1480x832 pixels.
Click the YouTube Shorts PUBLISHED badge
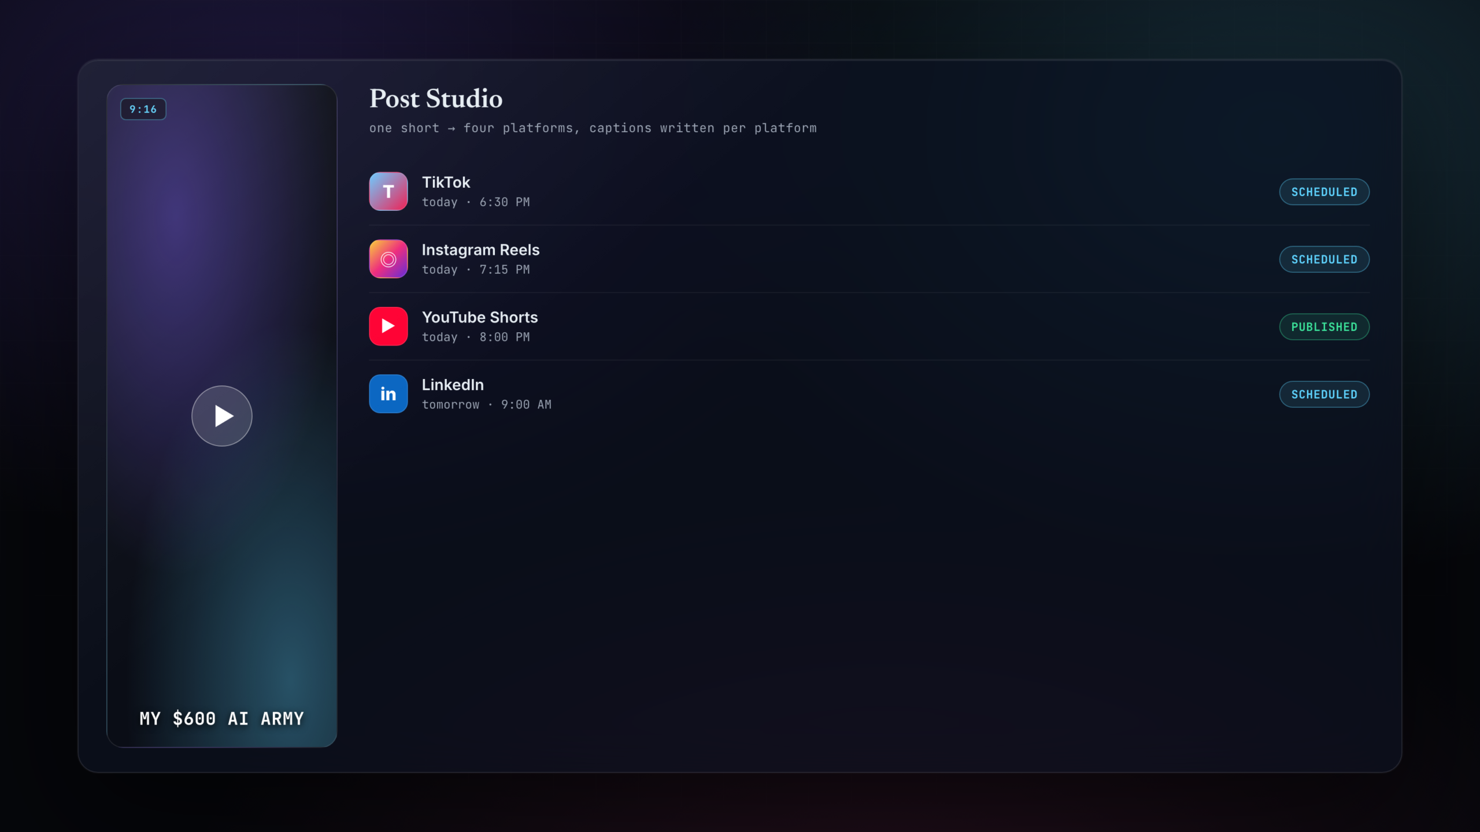pyautogui.click(x=1324, y=327)
